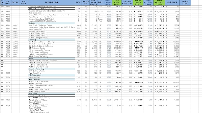
Task: Select the CSI SECT column header
Action: (23, 2)
